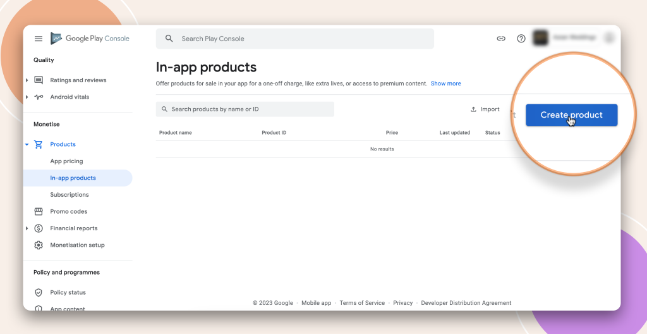This screenshot has width=647, height=334.
Task: Open Financial reports page
Action: click(74, 228)
